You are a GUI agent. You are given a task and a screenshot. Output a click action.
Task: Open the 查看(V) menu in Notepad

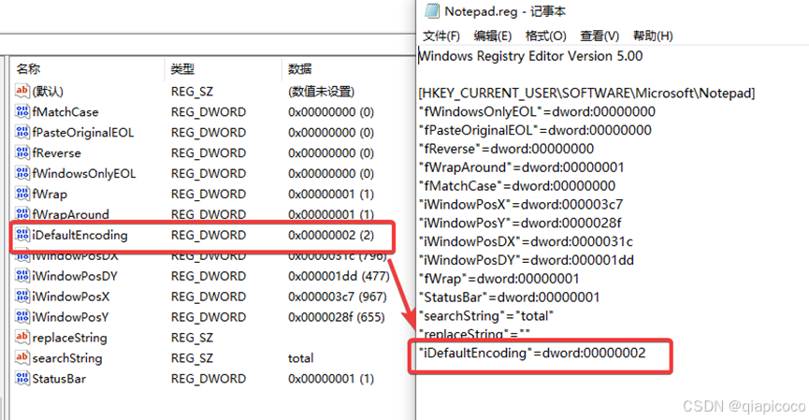(600, 36)
